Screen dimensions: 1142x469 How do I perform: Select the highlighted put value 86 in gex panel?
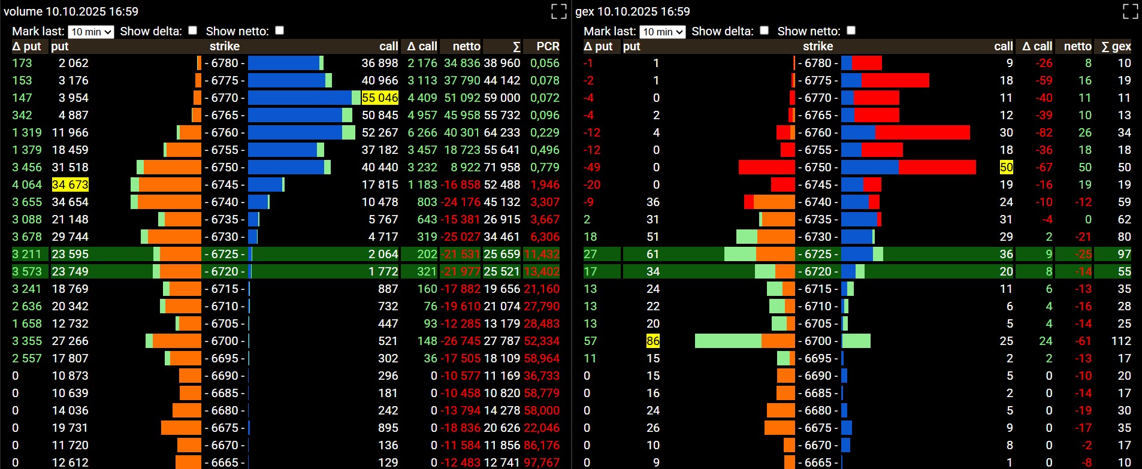coord(653,341)
